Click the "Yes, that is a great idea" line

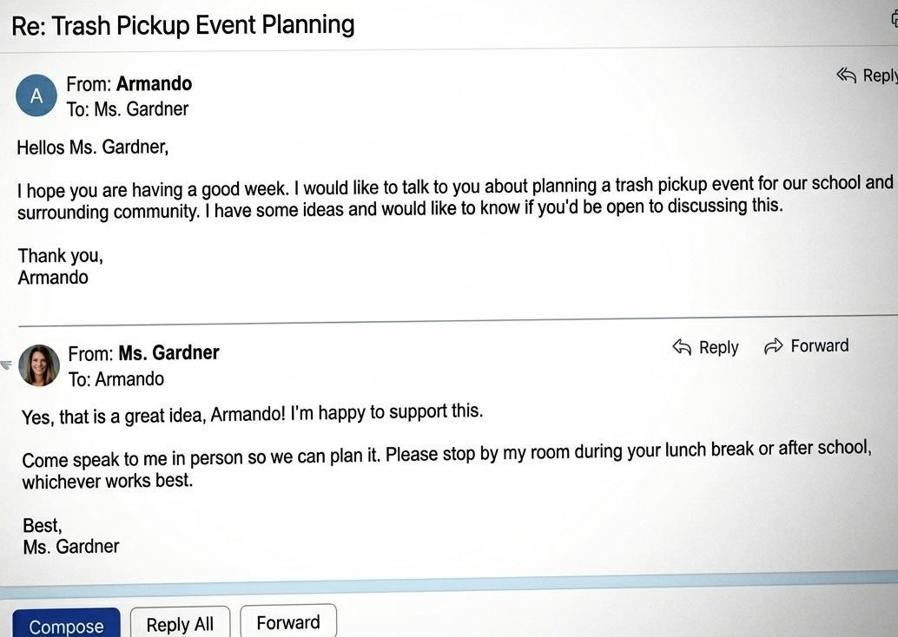click(x=252, y=414)
